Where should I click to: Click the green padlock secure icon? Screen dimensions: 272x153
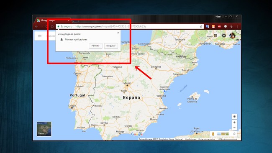(x=59, y=26)
